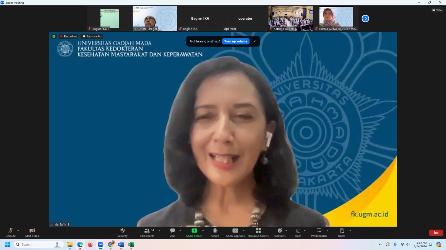Click the Windows taskbar Search box
Screen dimensions: 446x250
39,244
